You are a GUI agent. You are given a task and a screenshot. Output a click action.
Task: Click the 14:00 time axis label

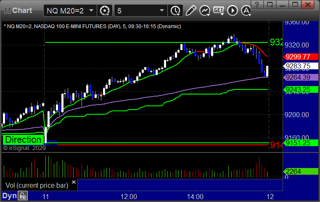195,197
